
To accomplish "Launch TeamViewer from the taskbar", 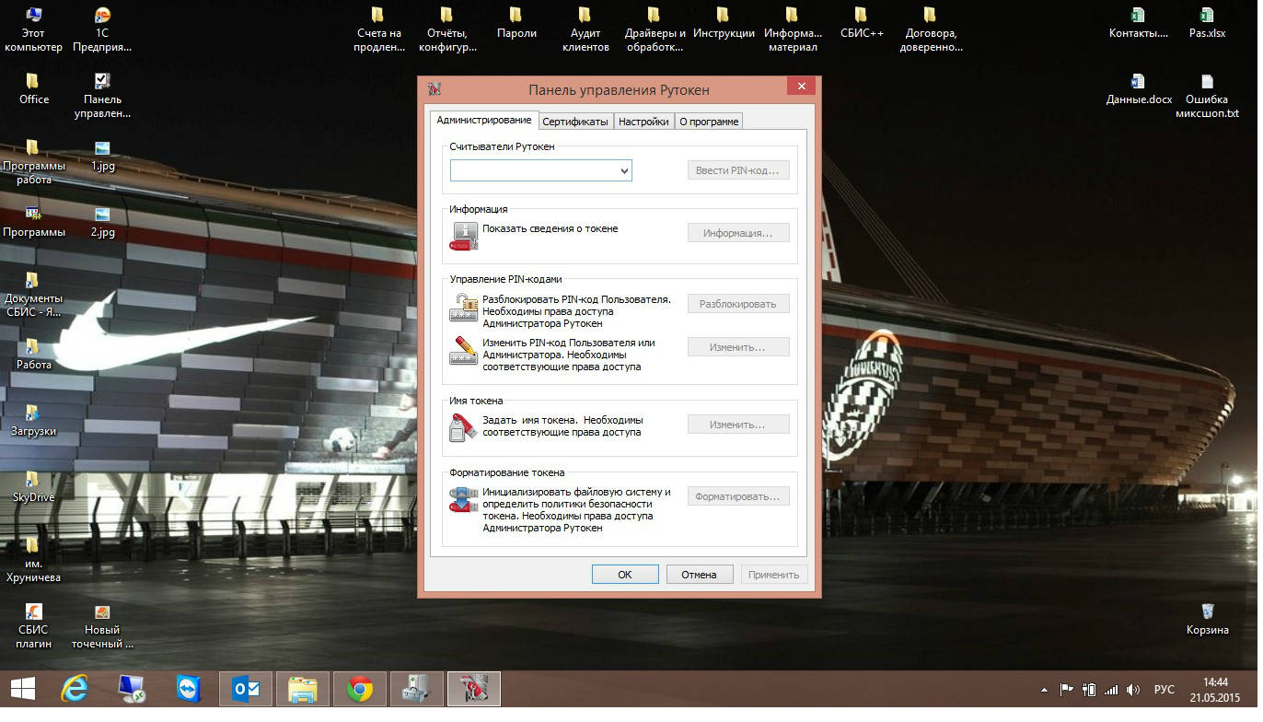I will pos(188,689).
